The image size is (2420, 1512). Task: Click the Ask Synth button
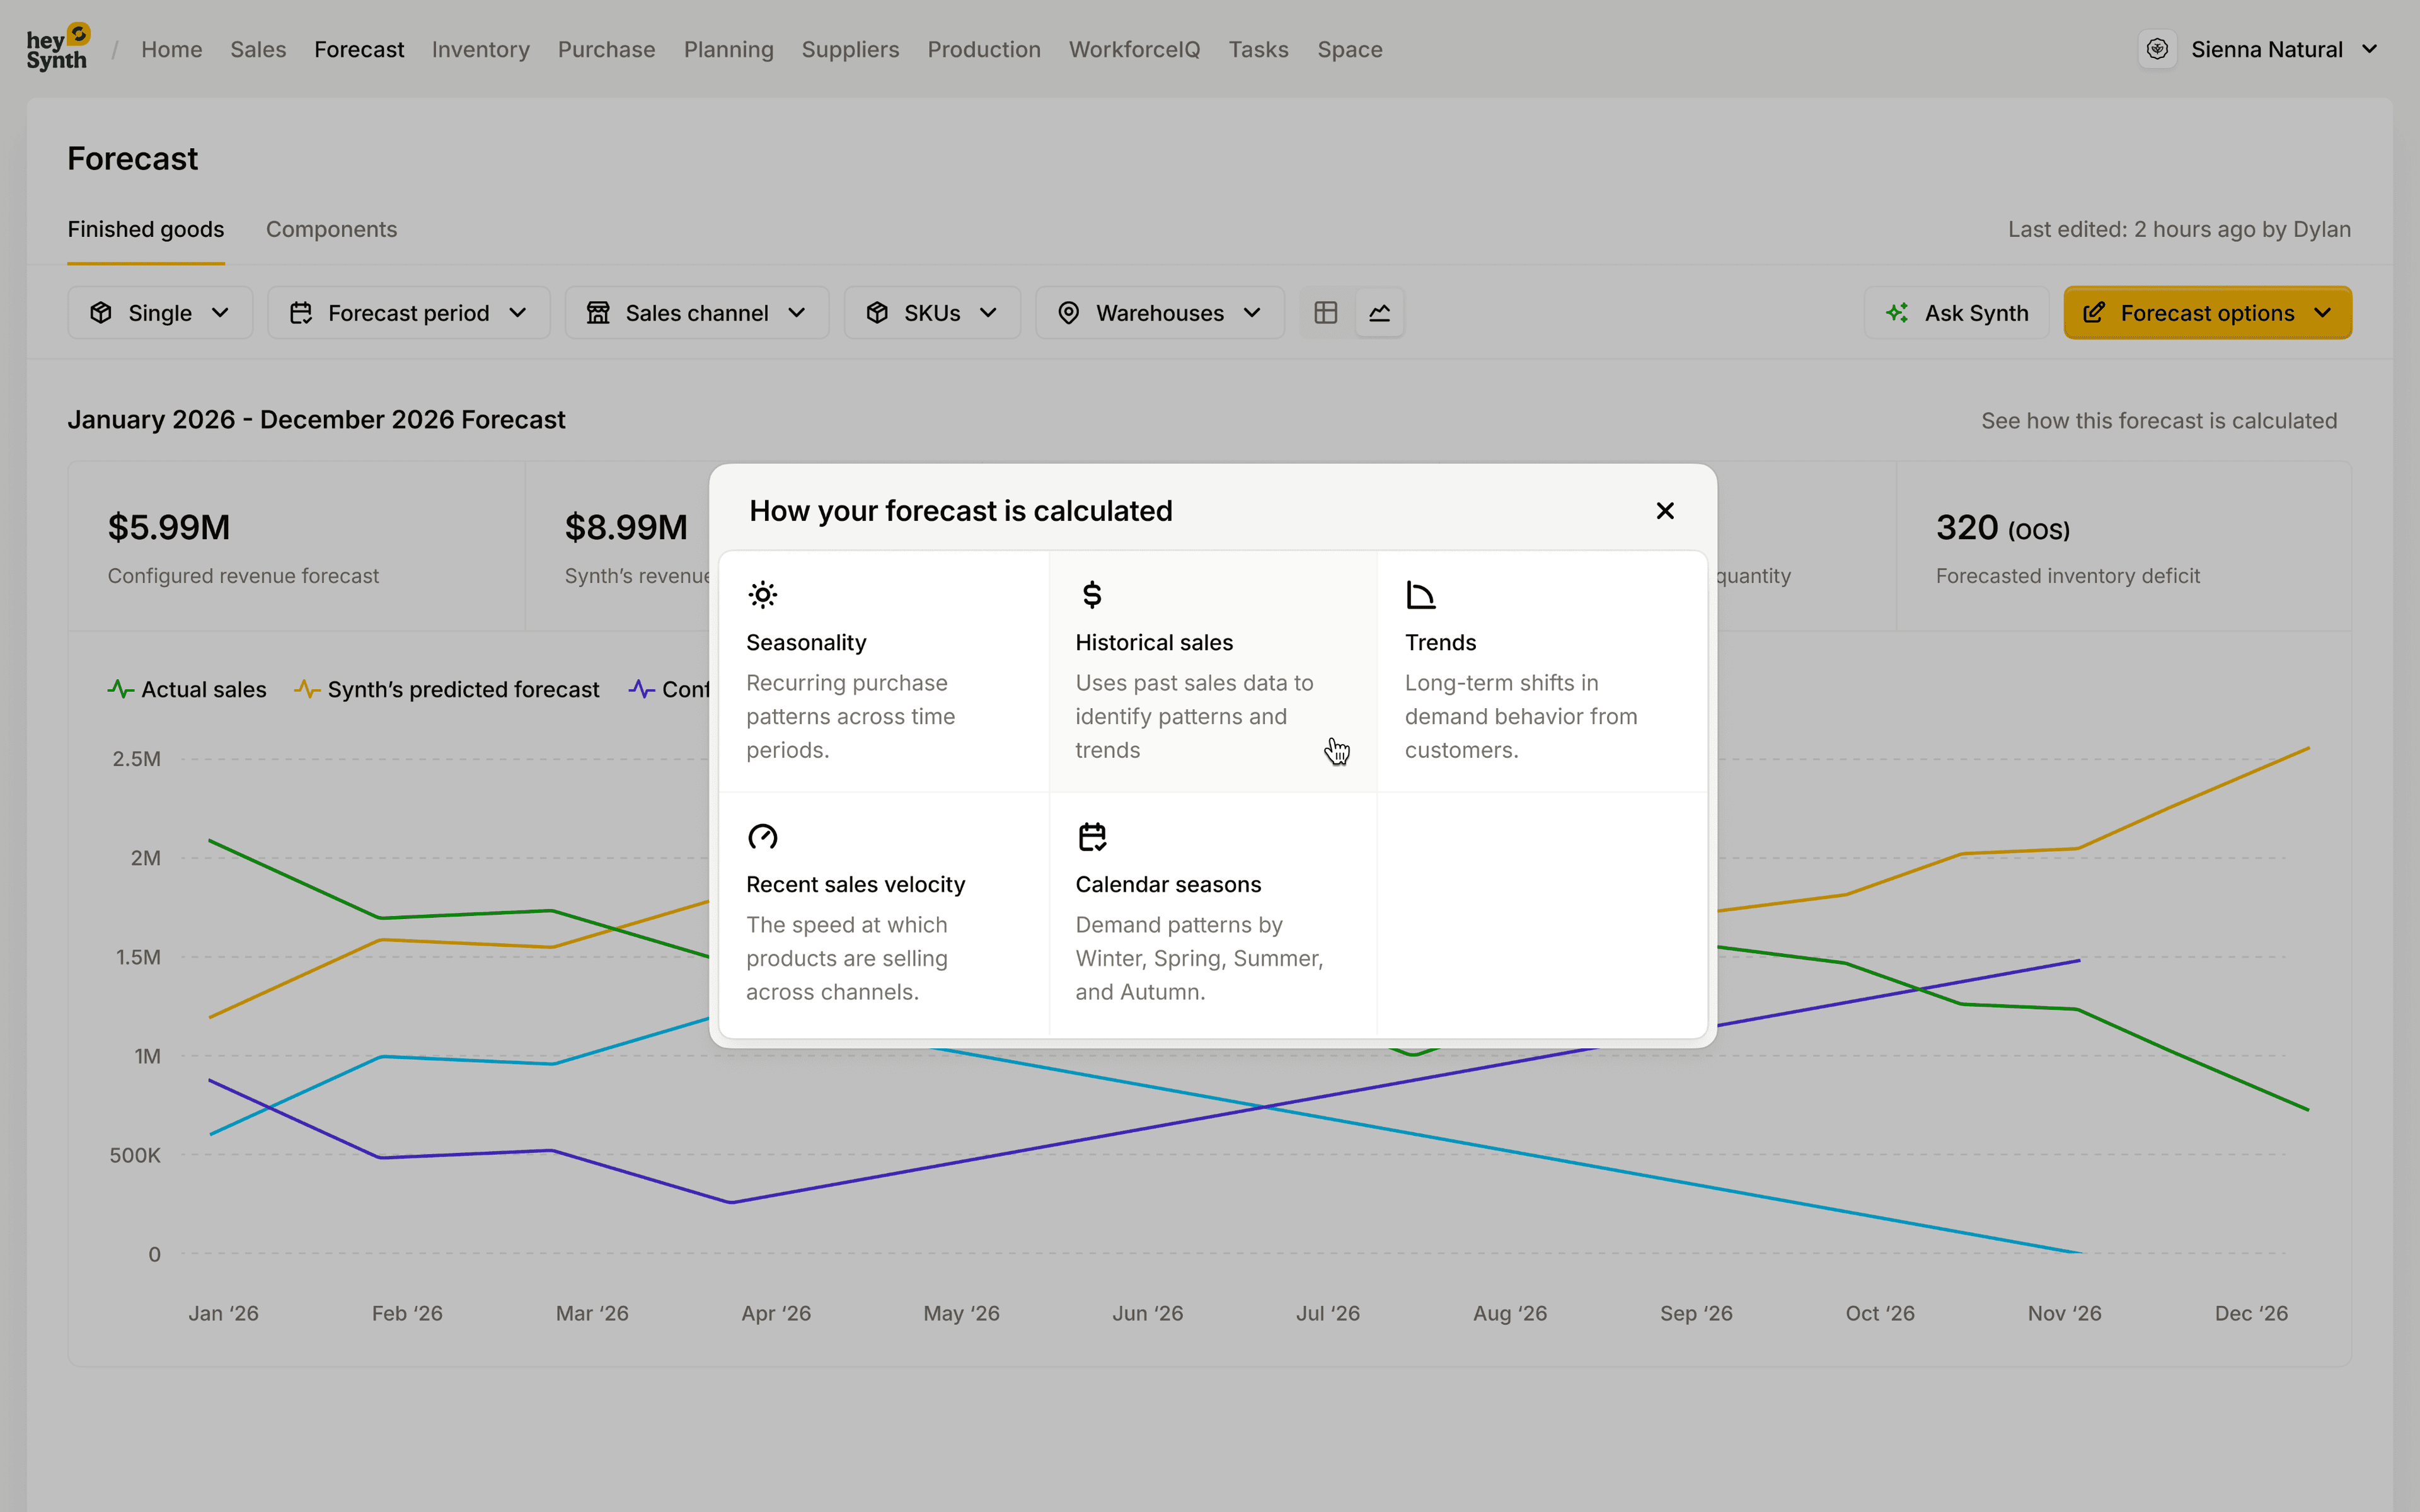tap(1957, 313)
